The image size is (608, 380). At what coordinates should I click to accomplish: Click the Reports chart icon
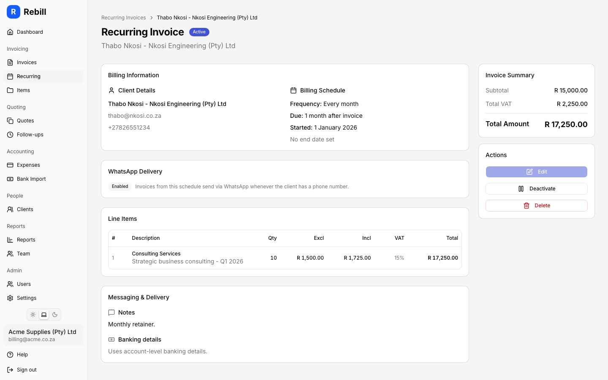pyautogui.click(x=10, y=240)
